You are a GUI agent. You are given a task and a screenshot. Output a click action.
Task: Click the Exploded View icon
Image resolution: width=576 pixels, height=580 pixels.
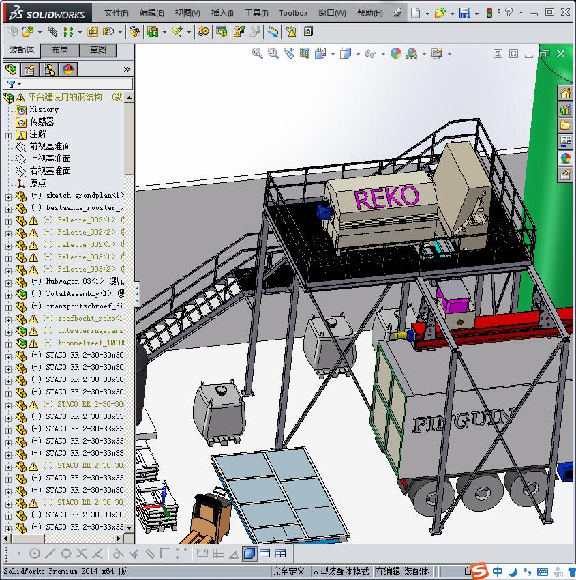(x=239, y=31)
